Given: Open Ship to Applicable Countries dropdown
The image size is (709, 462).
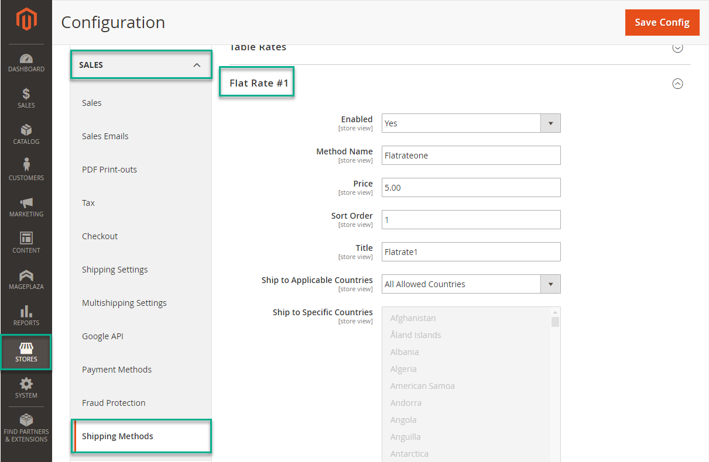Looking at the screenshot, I should [471, 284].
